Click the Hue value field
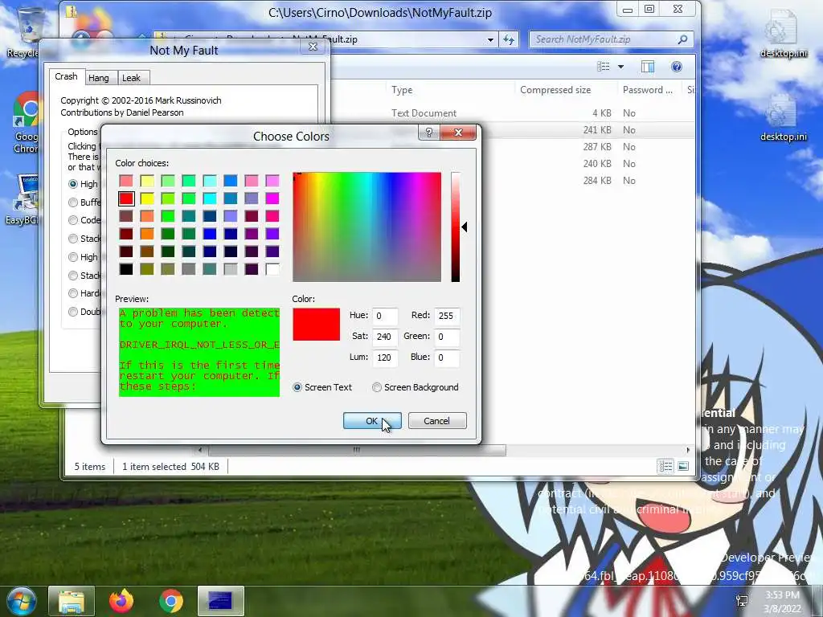 [x=384, y=316]
